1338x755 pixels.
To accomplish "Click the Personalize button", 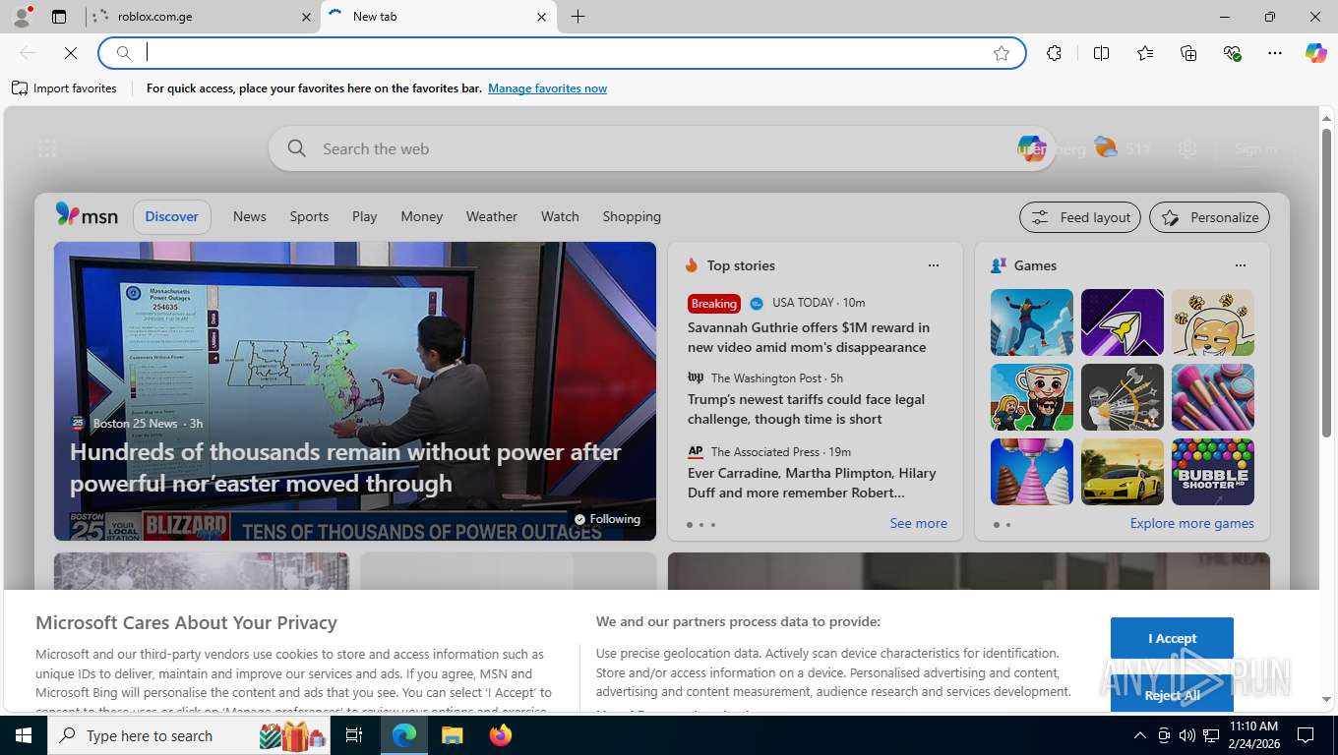I will point(1209,217).
